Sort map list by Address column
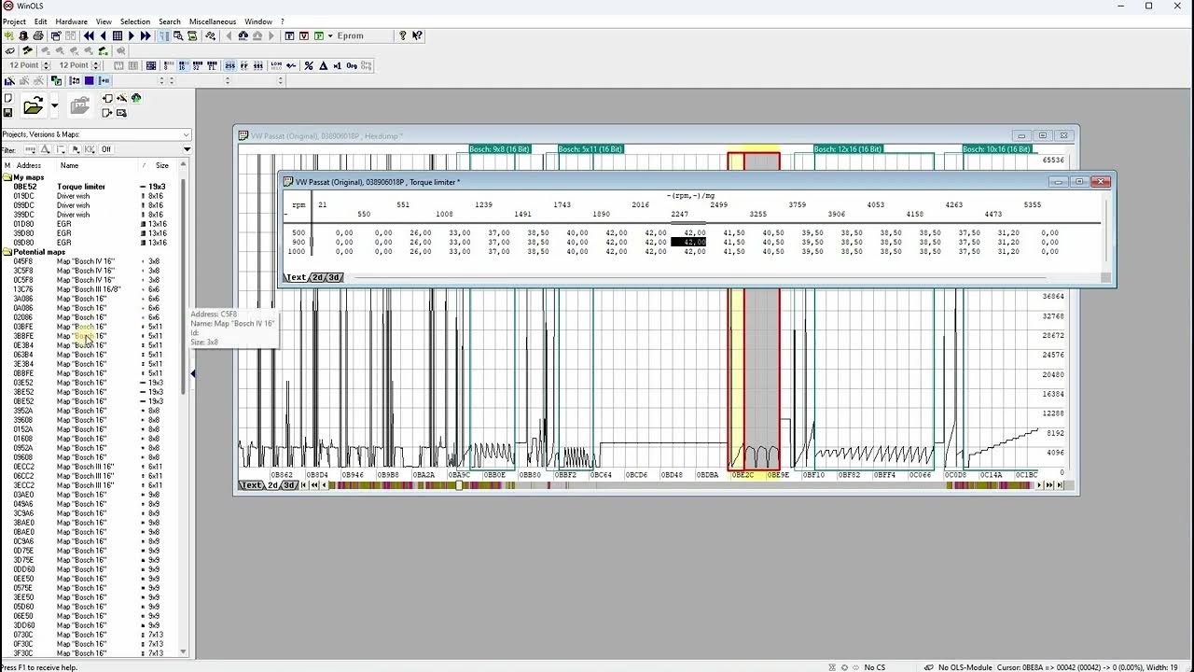The height and width of the screenshot is (672, 1194). pyautogui.click(x=29, y=165)
